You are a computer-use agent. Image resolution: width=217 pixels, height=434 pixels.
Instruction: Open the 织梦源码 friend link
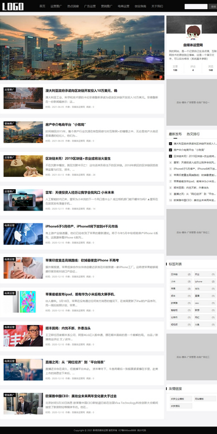(x=181, y=406)
